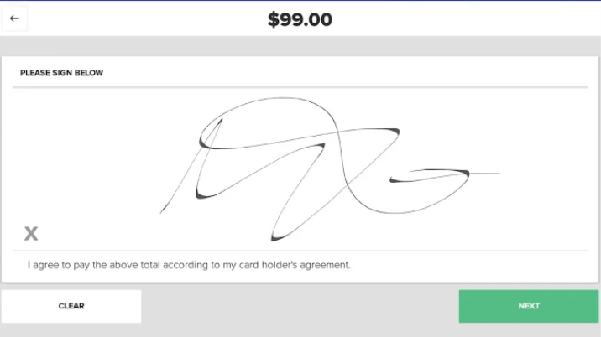The height and width of the screenshot is (337, 601).
Task: Click the starting left tail of the signature
Action: [x=163, y=210]
